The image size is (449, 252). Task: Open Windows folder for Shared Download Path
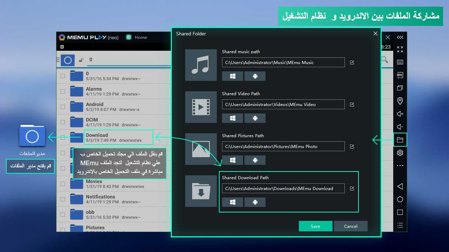233,202
